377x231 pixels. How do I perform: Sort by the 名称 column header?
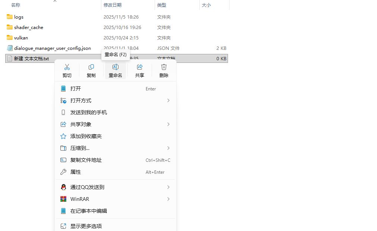point(16,5)
